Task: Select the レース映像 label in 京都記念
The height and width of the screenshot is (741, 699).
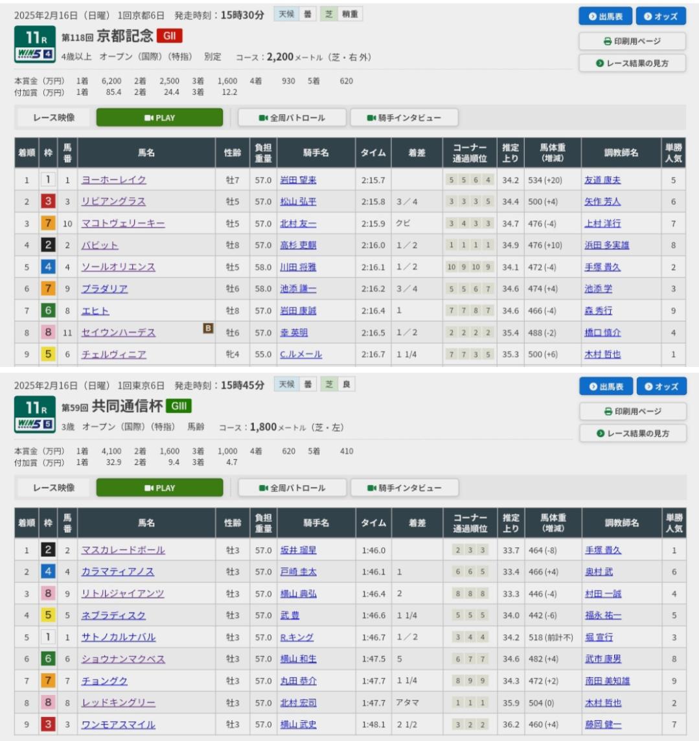Action: click(x=54, y=118)
